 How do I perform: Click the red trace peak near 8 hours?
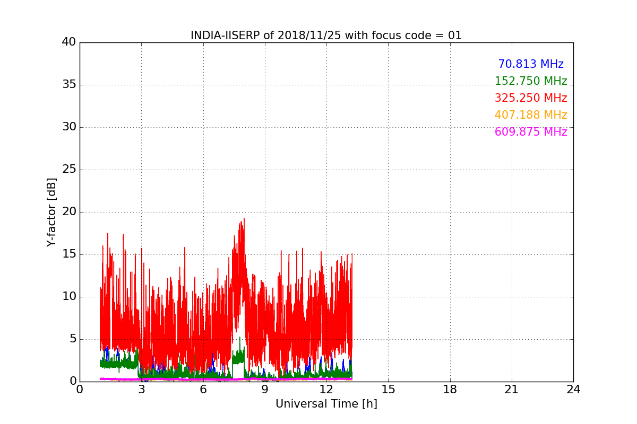pos(244,219)
